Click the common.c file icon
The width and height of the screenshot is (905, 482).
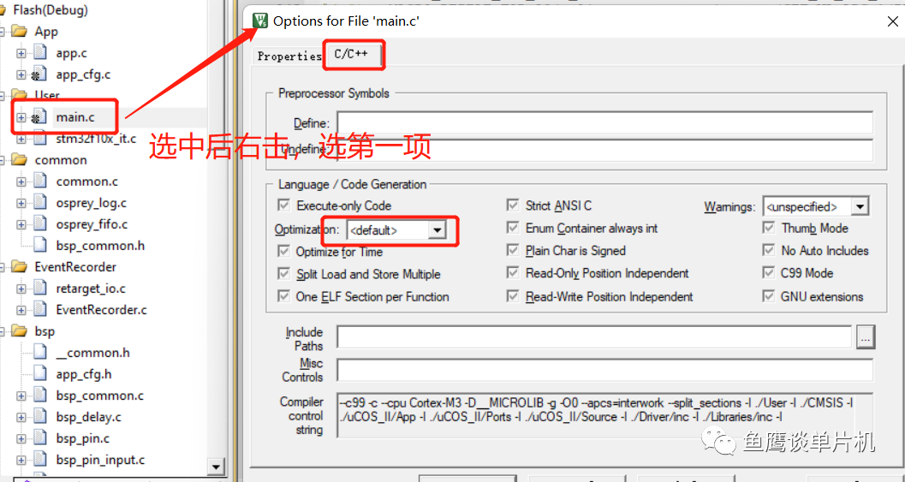click(39, 181)
